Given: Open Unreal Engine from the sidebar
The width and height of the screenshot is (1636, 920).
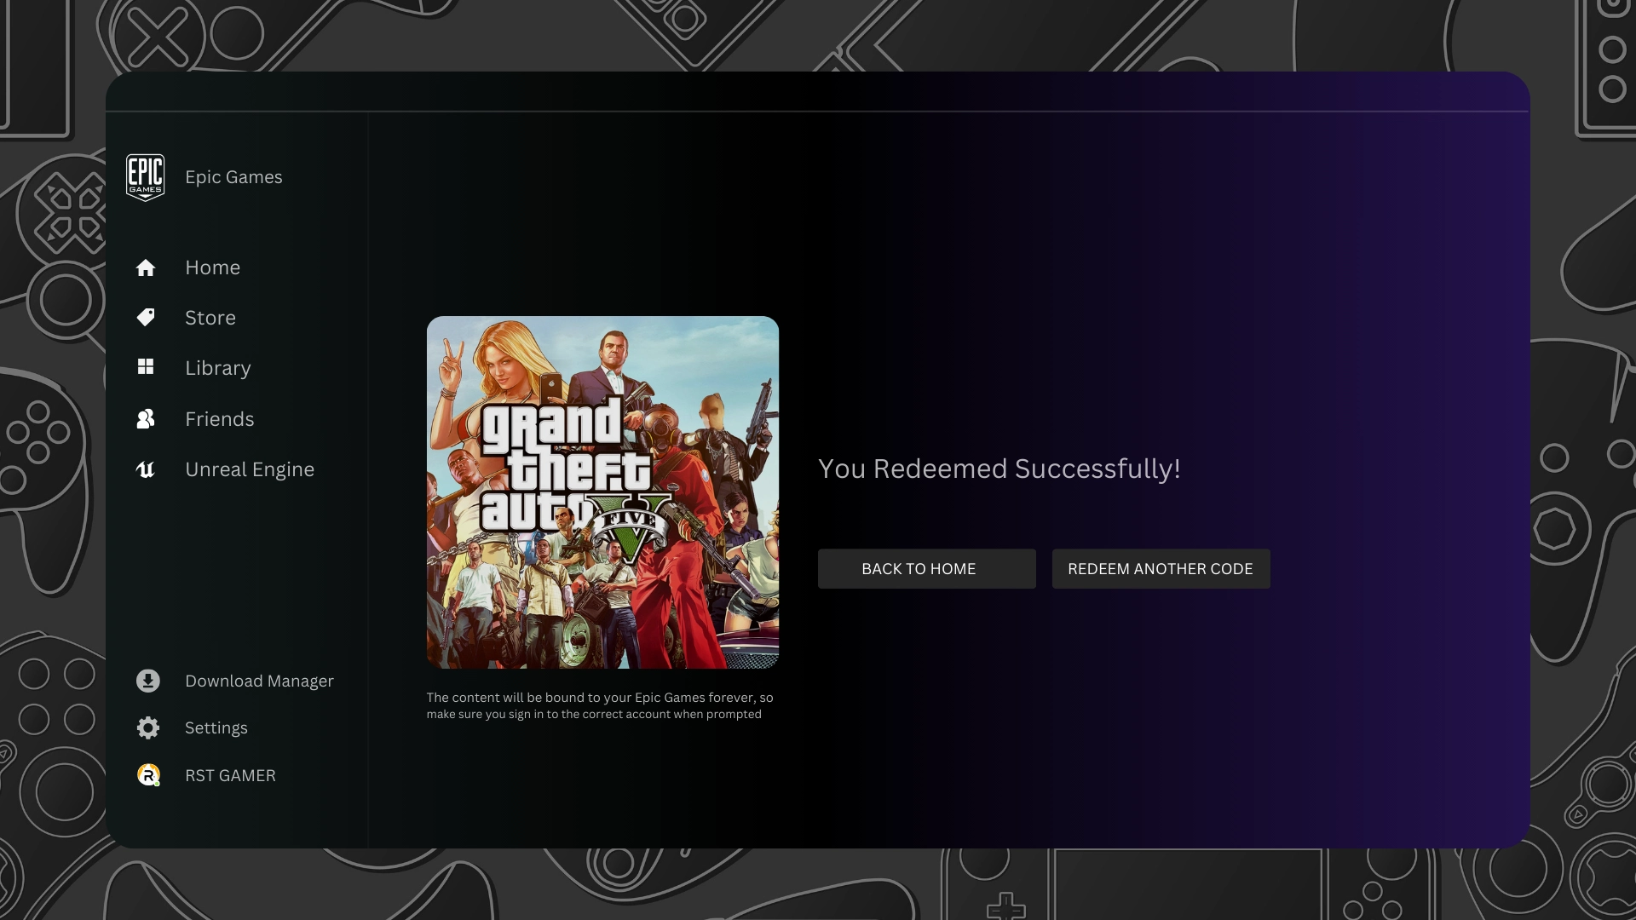Looking at the screenshot, I should point(250,469).
